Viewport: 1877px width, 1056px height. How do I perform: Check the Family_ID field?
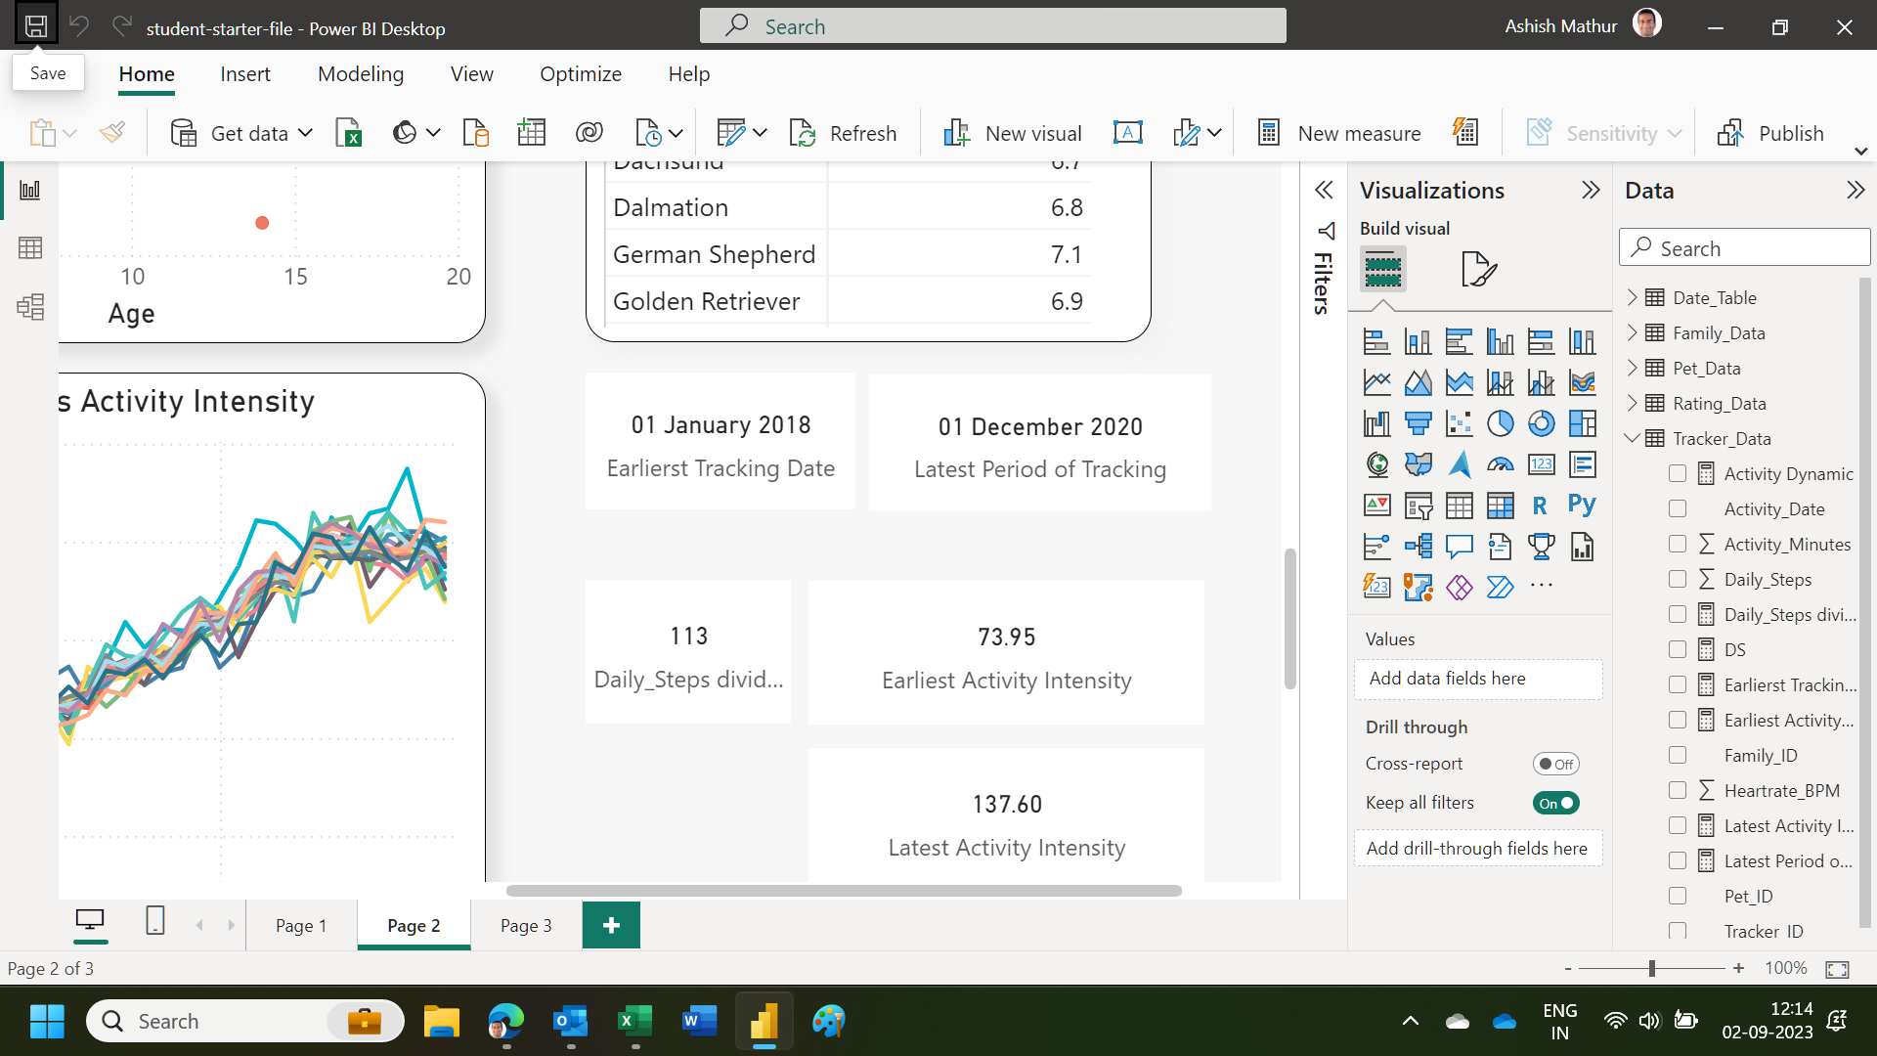(x=1678, y=756)
